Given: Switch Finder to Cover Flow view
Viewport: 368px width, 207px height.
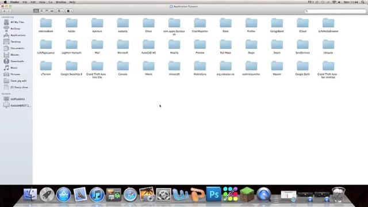Looking at the screenshot, I should 52,11.
